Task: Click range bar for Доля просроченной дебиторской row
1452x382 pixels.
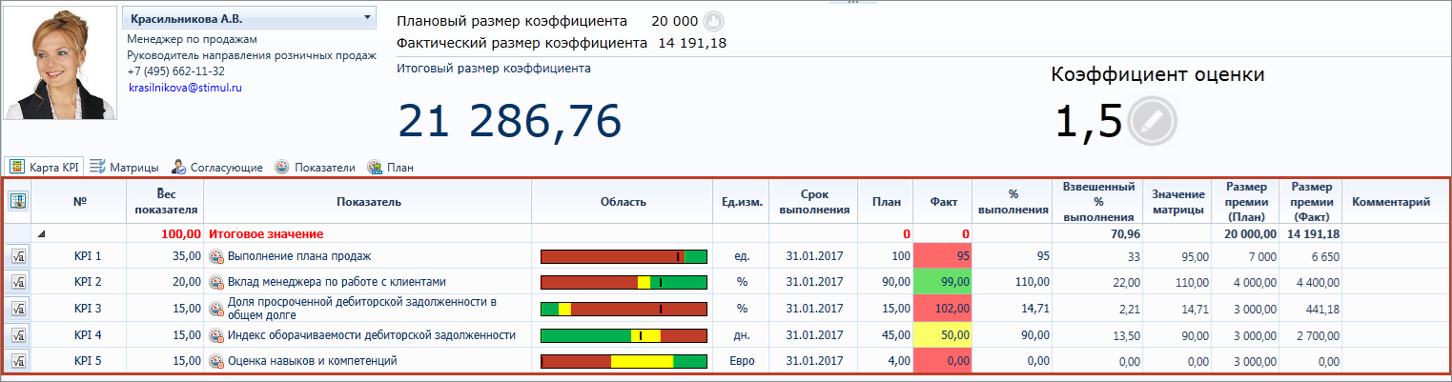Action: [624, 309]
